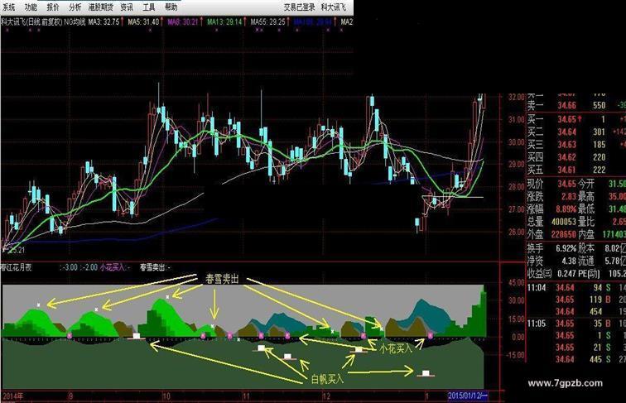Click the 春雪卖出:- indicator value label

[155, 267]
